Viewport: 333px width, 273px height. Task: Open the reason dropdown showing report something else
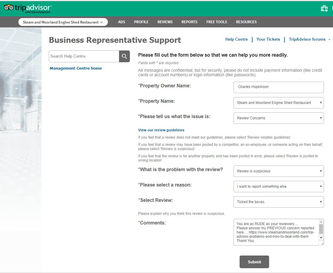(279, 187)
